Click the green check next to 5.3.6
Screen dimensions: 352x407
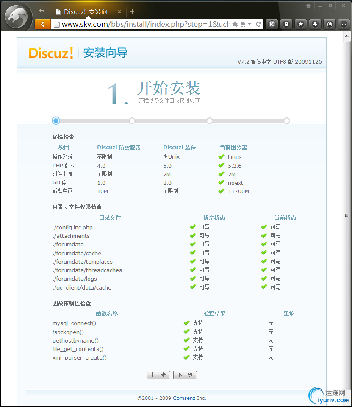tap(221, 165)
